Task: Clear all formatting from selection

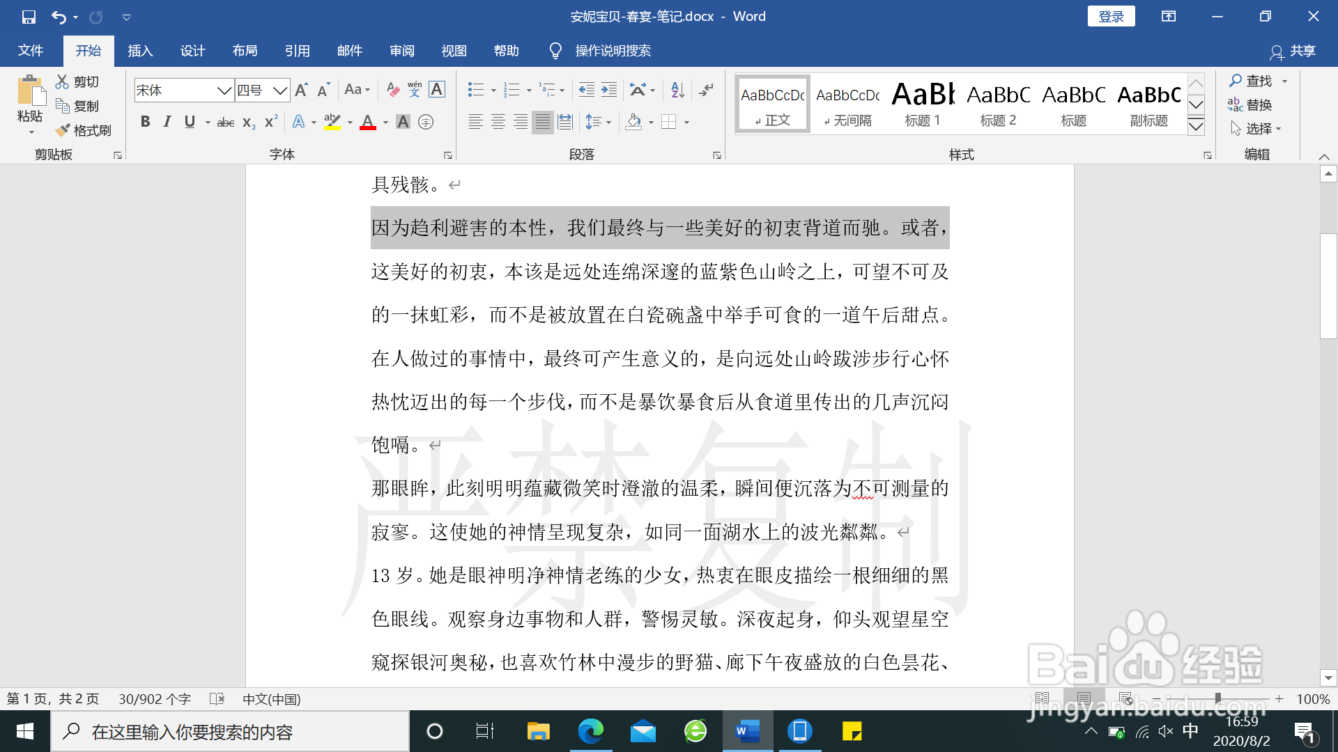Action: point(392,90)
